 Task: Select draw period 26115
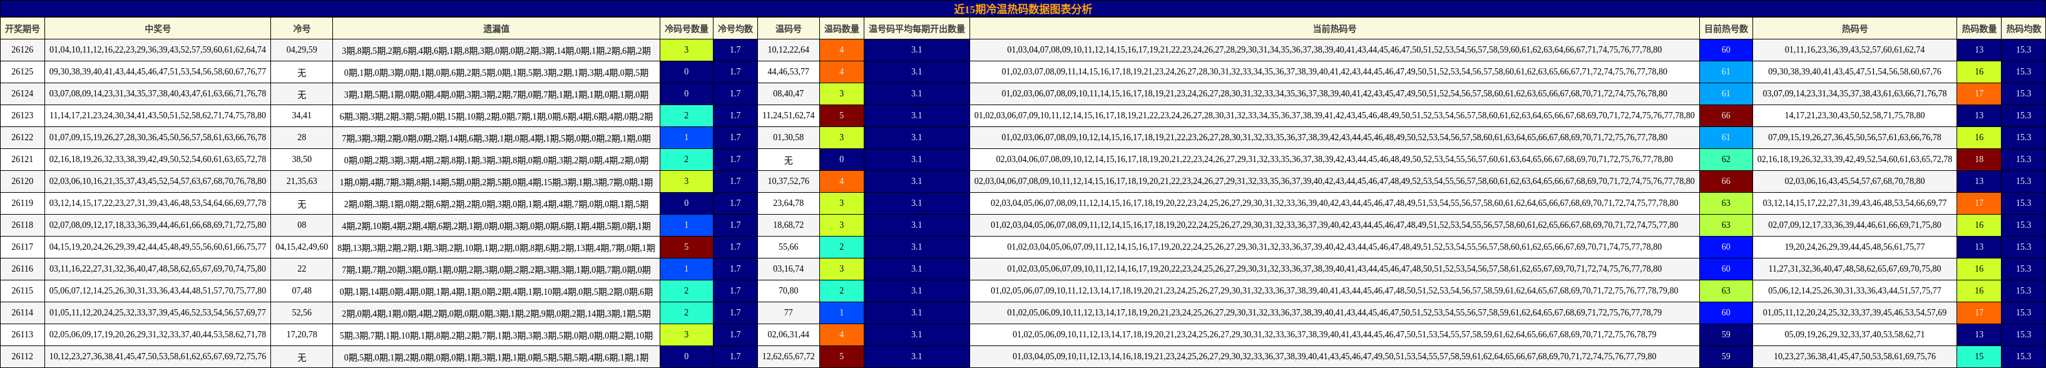pos(23,291)
